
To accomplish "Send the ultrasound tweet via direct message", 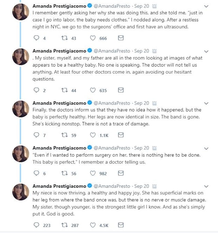I will (x=121, y=38).
